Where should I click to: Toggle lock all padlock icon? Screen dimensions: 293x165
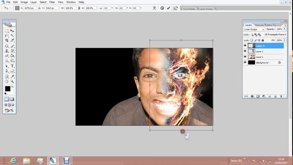pos(262,40)
